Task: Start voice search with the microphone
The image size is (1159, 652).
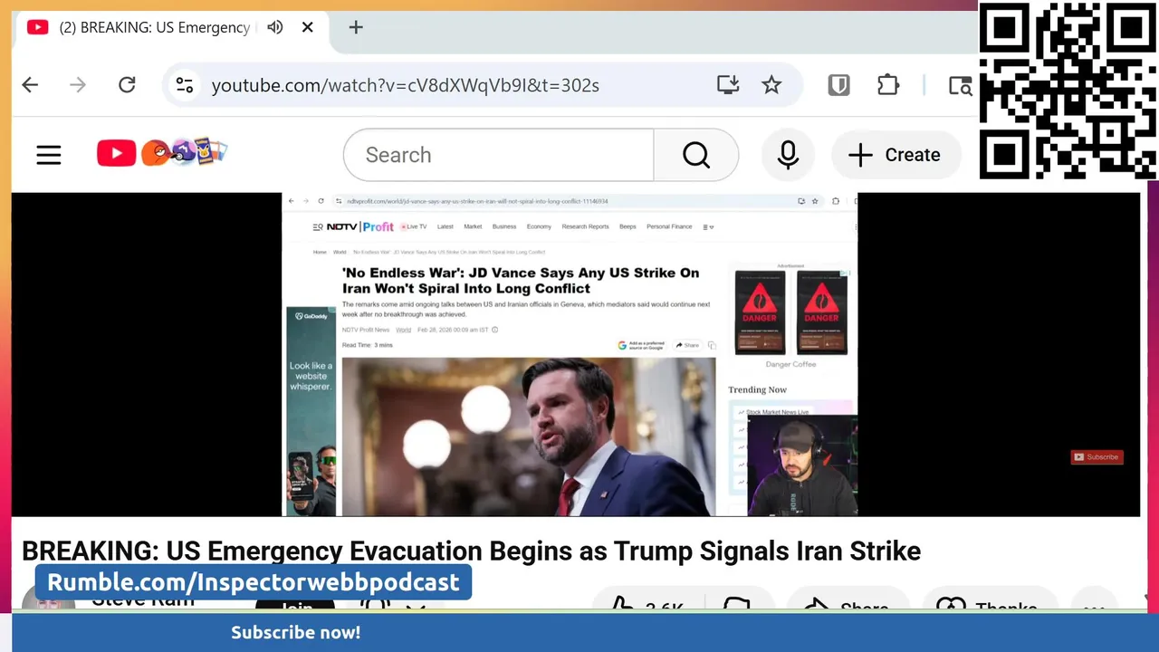Action: pyautogui.click(x=788, y=155)
